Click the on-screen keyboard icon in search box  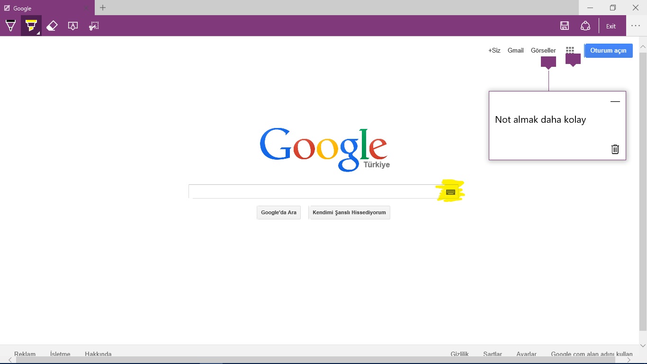450,192
